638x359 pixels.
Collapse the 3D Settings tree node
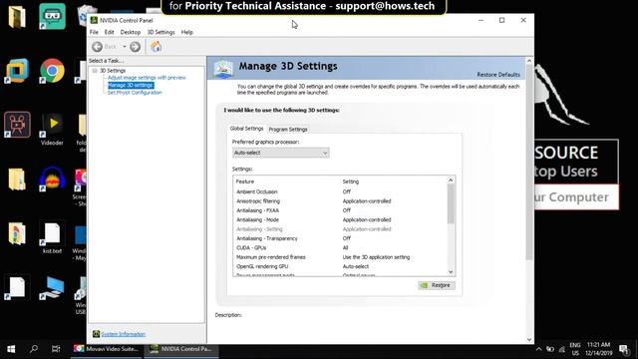tap(95, 71)
